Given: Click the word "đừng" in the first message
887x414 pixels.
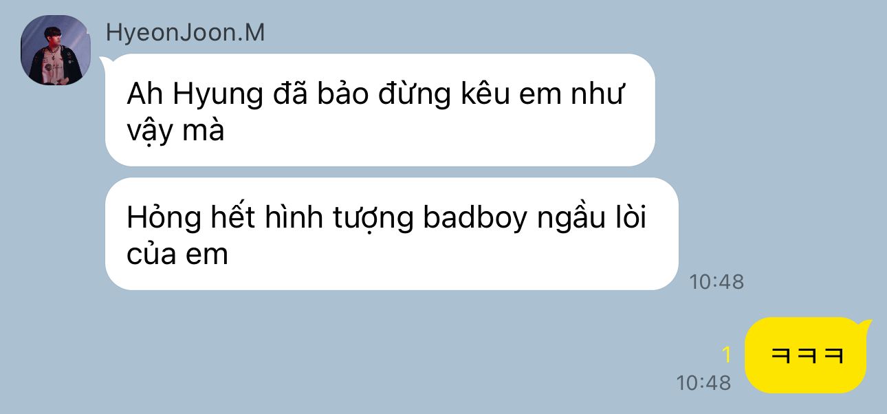Looking at the screenshot, I should click(410, 95).
